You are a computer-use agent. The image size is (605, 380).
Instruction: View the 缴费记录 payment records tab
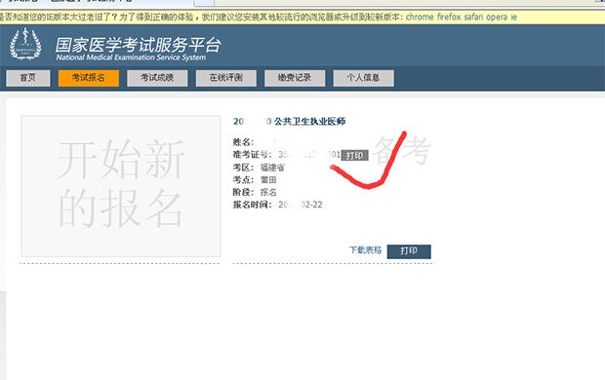coord(295,78)
